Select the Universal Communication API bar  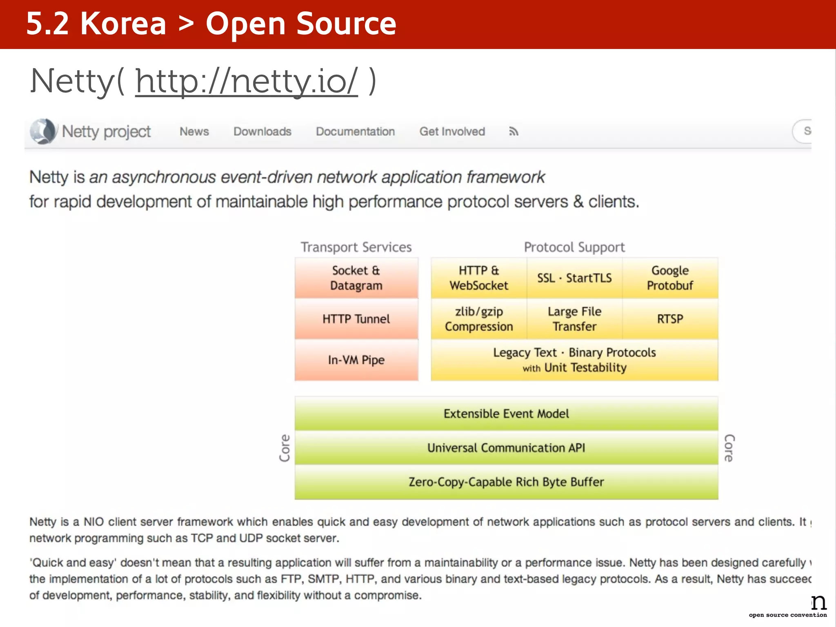coord(506,448)
